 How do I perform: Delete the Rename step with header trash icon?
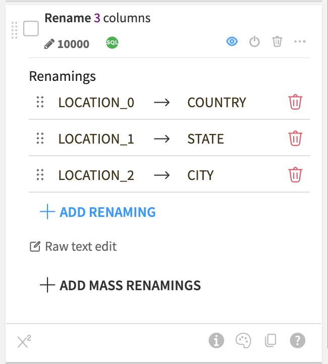click(x=277, y=42)
